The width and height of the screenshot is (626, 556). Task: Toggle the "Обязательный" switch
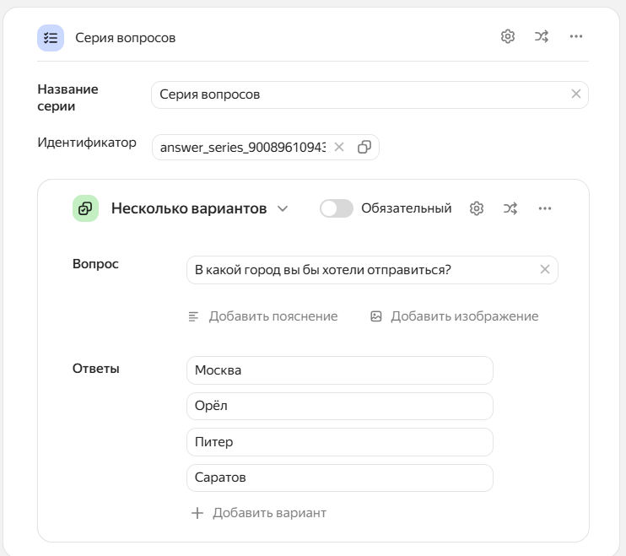[336, 208]
